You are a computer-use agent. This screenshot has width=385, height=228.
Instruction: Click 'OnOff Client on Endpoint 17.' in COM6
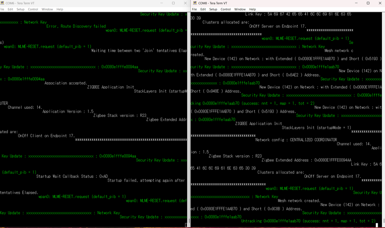[x=46, y=135]
